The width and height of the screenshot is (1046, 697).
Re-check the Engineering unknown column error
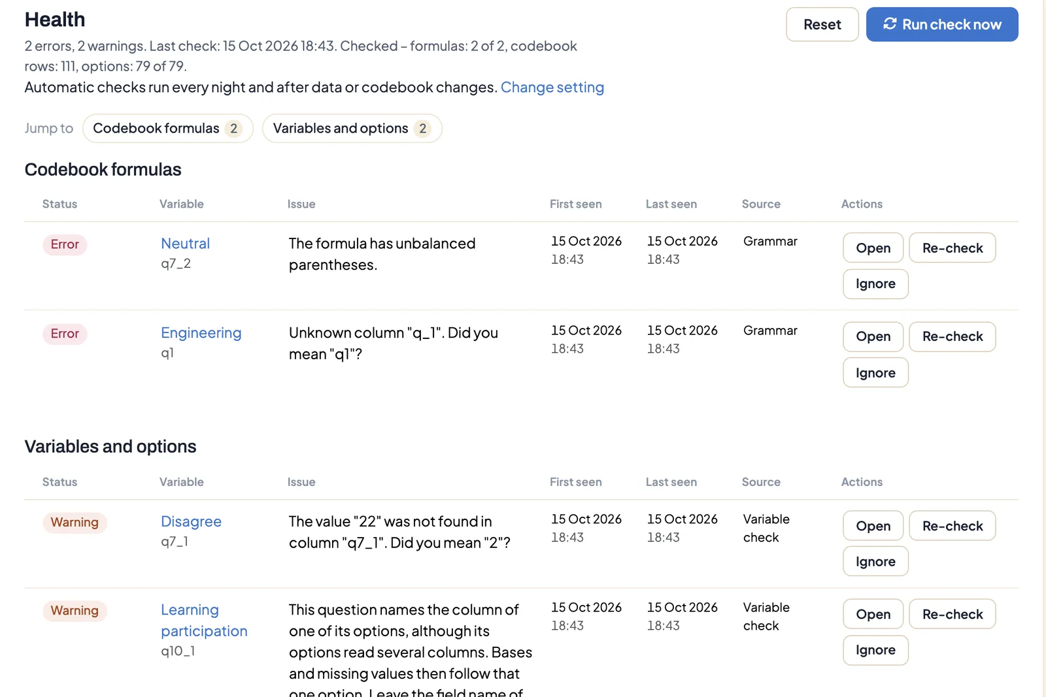click(952, 336)
